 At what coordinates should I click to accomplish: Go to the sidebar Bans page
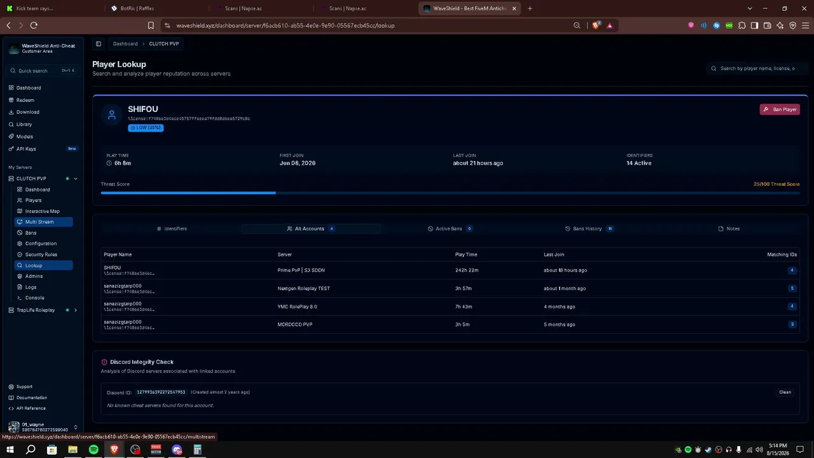click(31, 233)
